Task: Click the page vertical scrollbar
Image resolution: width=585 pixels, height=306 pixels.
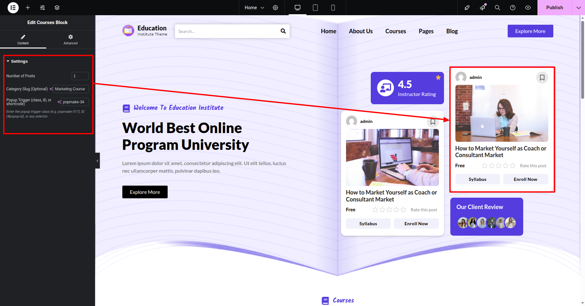Action: [582, 60]
